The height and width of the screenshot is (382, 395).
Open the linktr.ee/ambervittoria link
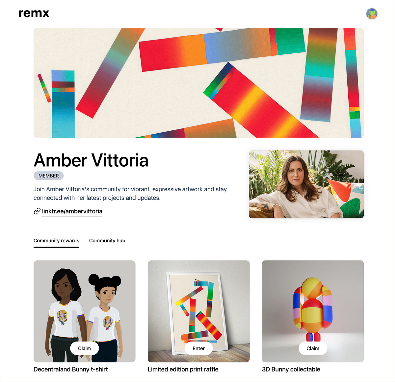pyautogui.click(x=72, y=211)
